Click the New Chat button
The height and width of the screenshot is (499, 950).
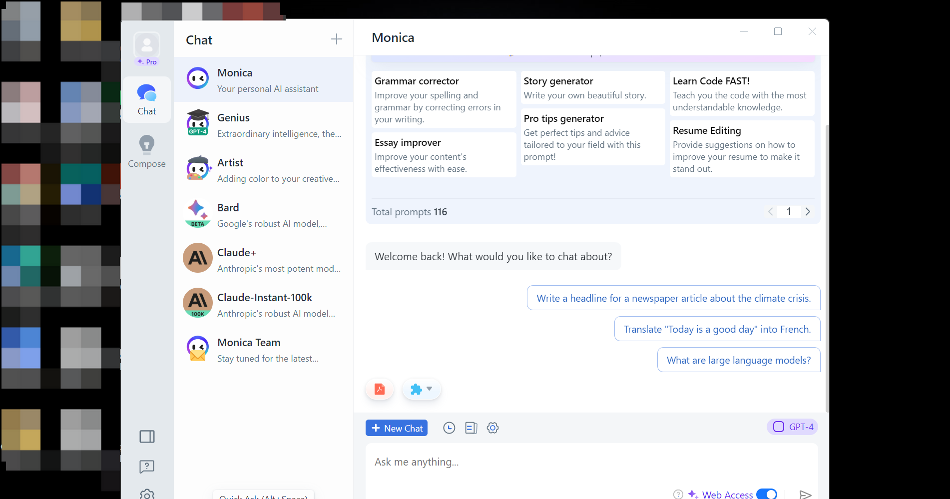(397, 428)
